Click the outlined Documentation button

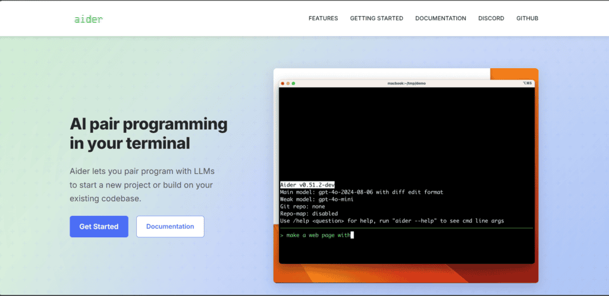[170, 227]
